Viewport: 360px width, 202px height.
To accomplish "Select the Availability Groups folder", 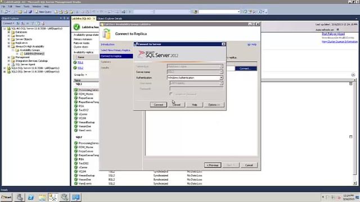I will [x=30, y=50].
